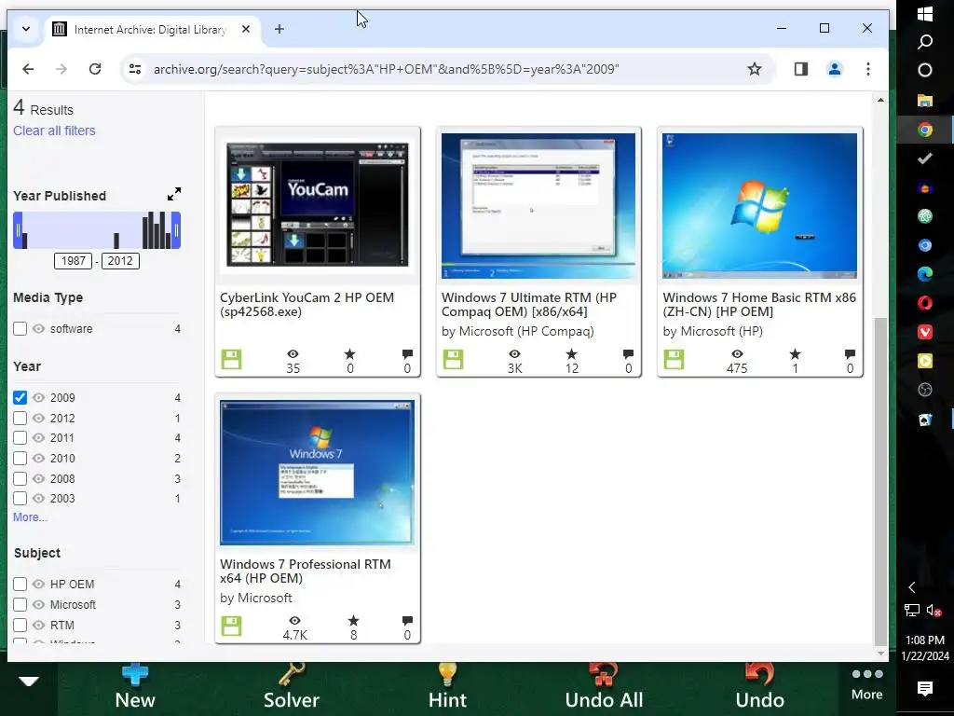Image resolution: width=954 pixels, height=716 pixels.
Task: Open the Windows Start menu
Action: point(925,13)
